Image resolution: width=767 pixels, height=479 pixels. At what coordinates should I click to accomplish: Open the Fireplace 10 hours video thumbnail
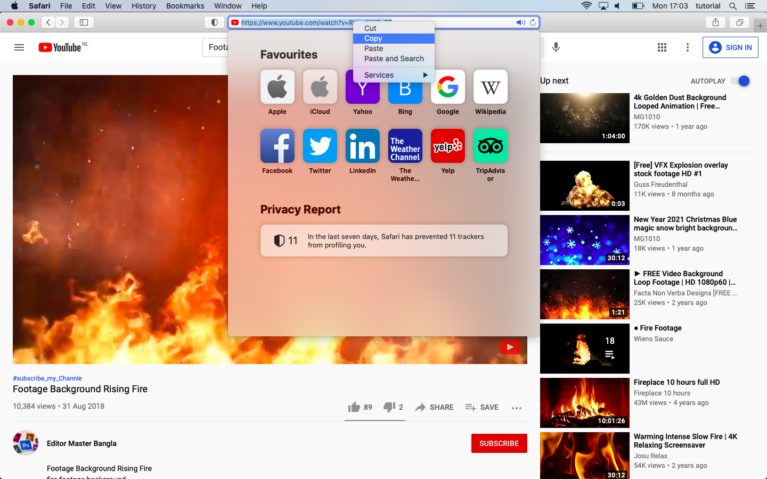[584, 402]
